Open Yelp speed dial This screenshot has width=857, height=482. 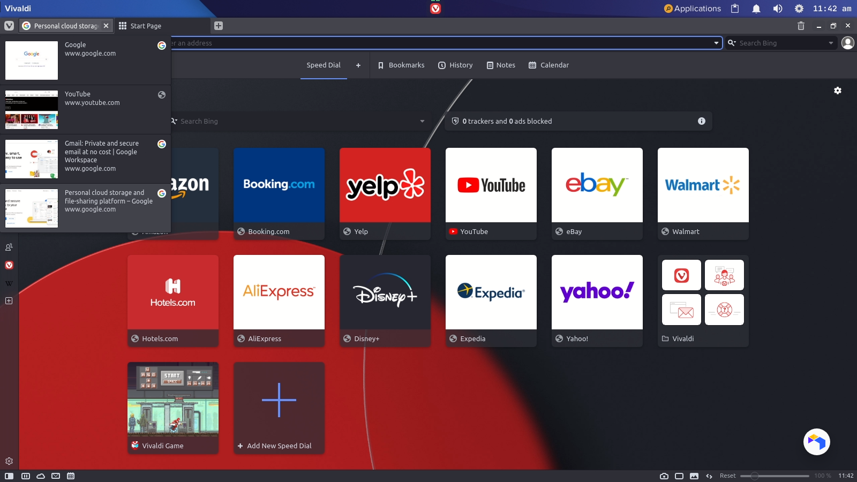point(385,194)
